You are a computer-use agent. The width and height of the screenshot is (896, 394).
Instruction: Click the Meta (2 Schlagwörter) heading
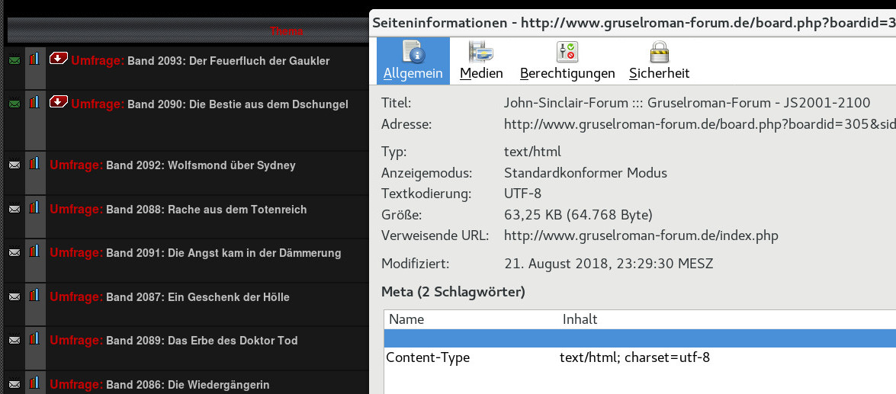tap(452, 292)
